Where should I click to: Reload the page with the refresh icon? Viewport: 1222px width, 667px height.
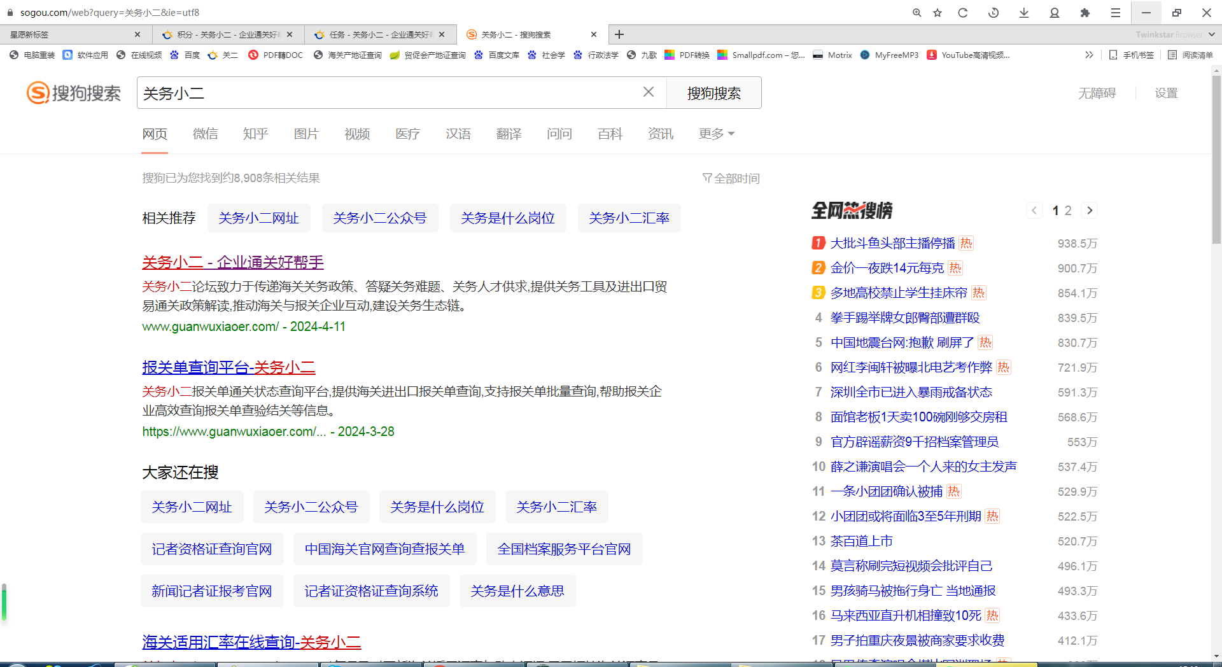pyautogui.click(x=963, y=13)
